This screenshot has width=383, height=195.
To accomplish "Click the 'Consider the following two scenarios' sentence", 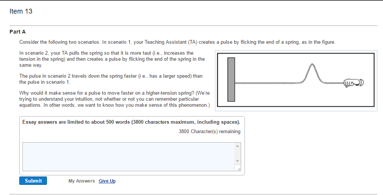I will 177,42.
